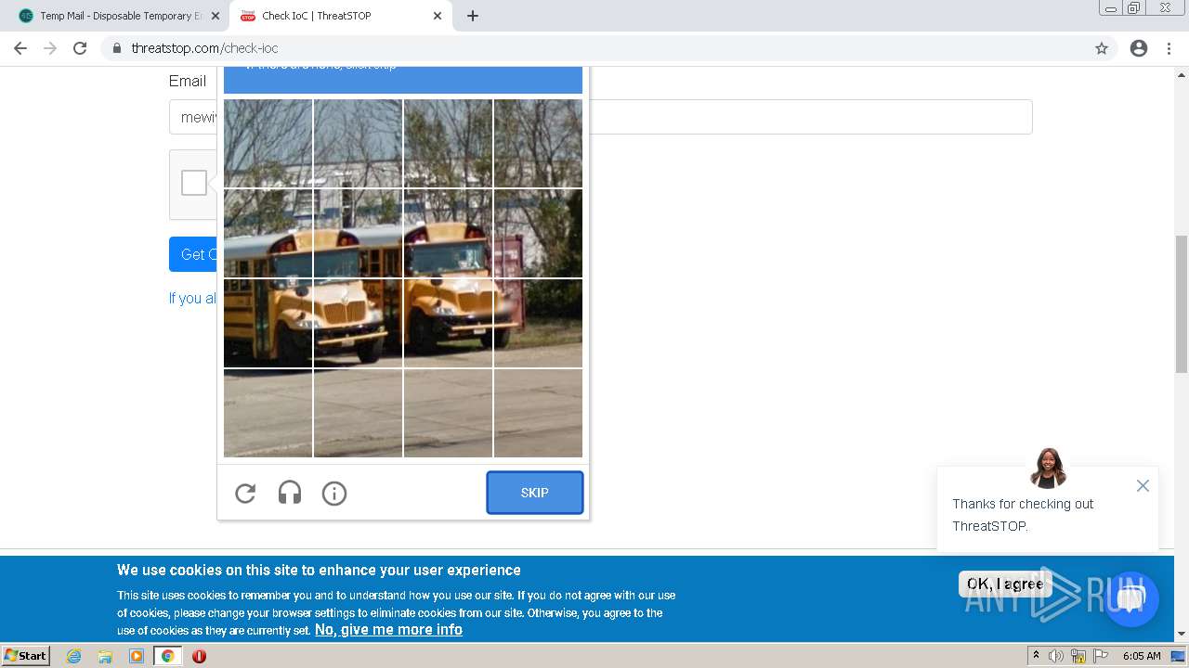The image size is (1189, 668).
Task: Bookmark this page with star icon
Action: [x=1102, y=48]
